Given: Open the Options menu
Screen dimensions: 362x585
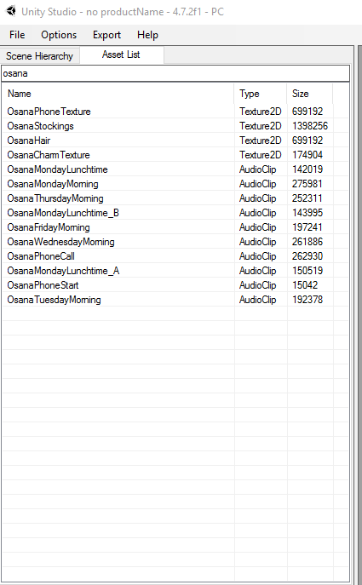Looking at the screenshot, I should click(59, 35).
